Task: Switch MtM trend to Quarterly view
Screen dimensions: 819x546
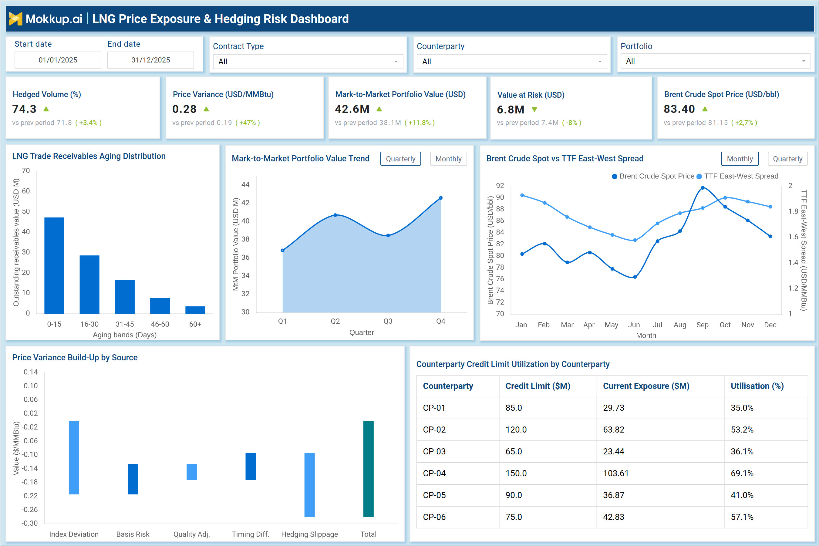Action: [x=400, y=159]
